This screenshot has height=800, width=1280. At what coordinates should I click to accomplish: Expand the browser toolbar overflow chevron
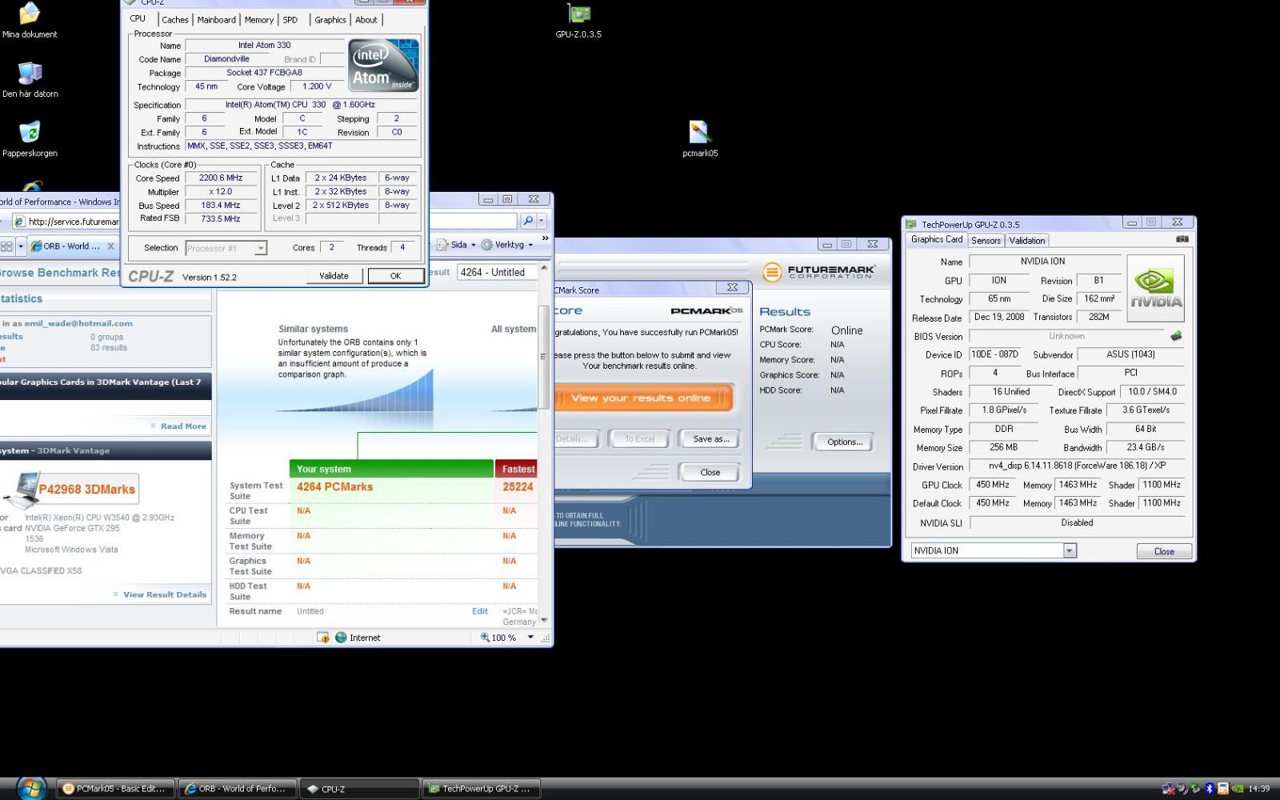tap(546, 238)
